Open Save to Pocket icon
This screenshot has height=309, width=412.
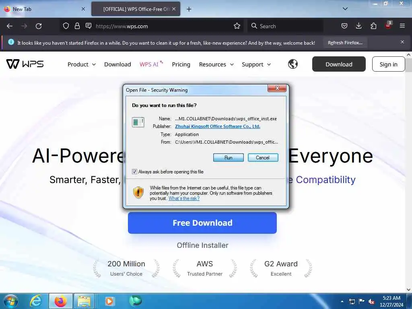click(x=344, y=26)
